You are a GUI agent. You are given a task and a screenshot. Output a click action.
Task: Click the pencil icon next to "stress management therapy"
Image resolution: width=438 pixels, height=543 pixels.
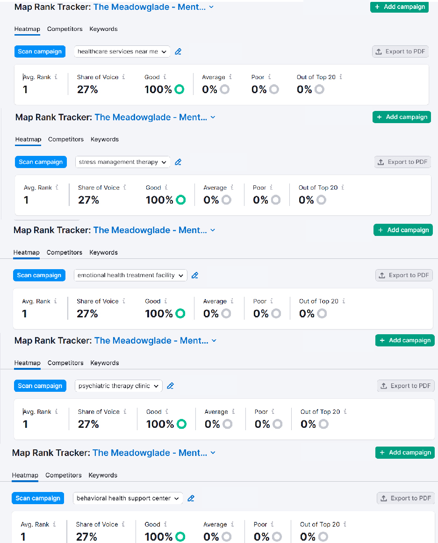tap(178, 162)
